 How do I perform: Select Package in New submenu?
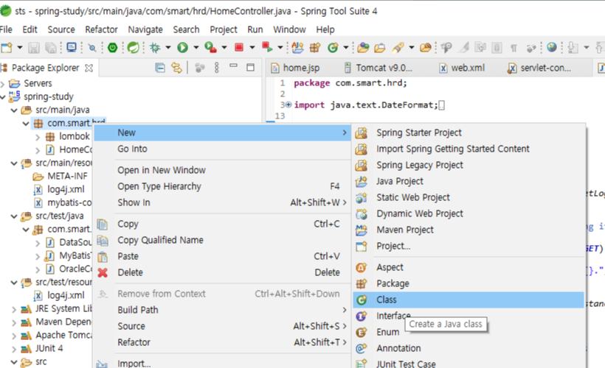click(x=469, y=283)
